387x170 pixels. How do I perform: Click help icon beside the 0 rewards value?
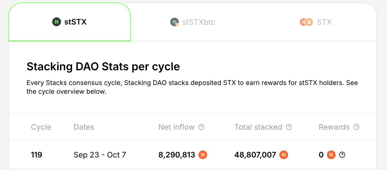click(x=342, y=155)
